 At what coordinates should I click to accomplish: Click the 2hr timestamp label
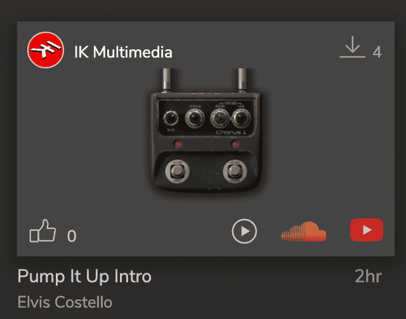[369, 277]
